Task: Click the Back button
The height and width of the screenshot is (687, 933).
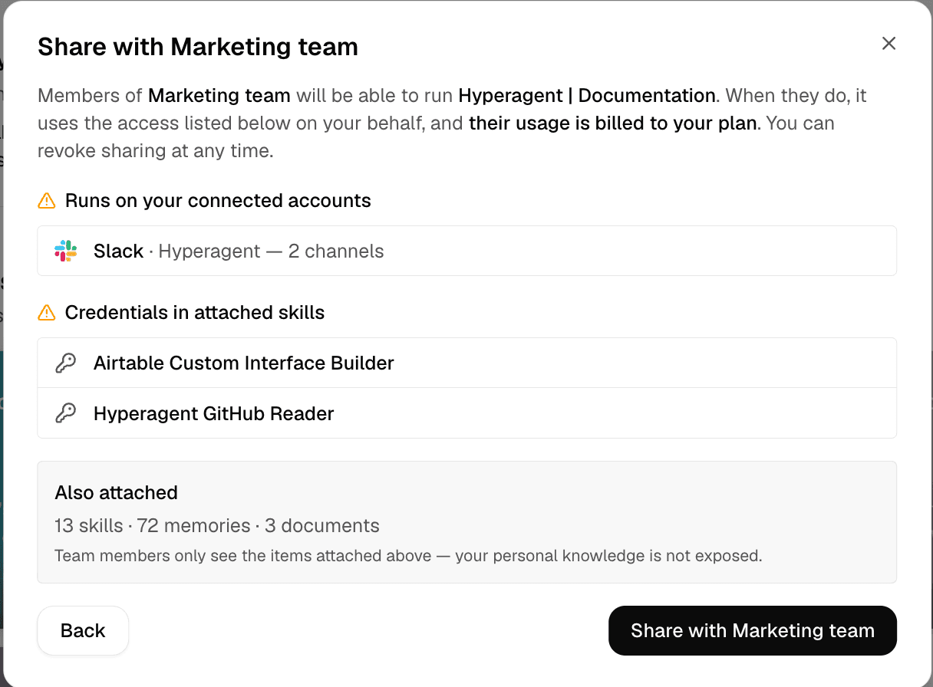Action: coord(83,630)
